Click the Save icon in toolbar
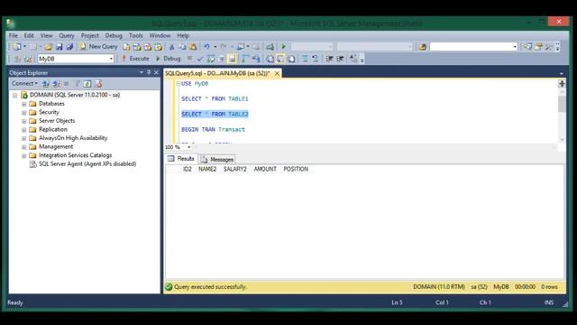 point(60,47)
